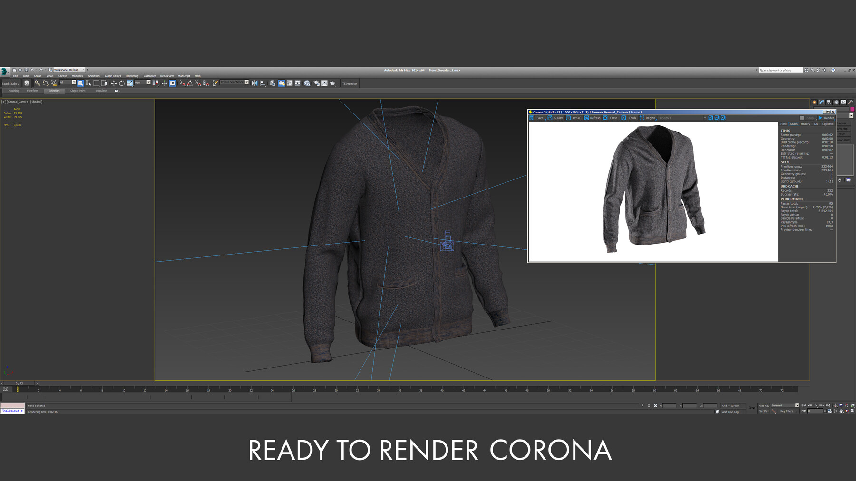Activate the Select Object tool

(x=80, y=83)
